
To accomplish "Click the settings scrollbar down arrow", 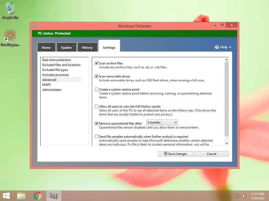I will 226,143.
